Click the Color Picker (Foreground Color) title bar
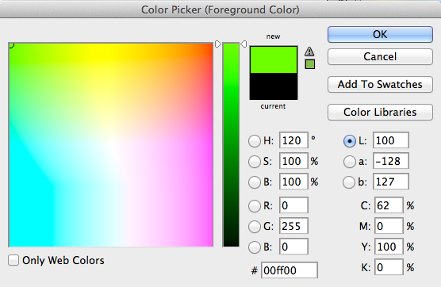This screenshot has width=441, height=287. point(220,10)
